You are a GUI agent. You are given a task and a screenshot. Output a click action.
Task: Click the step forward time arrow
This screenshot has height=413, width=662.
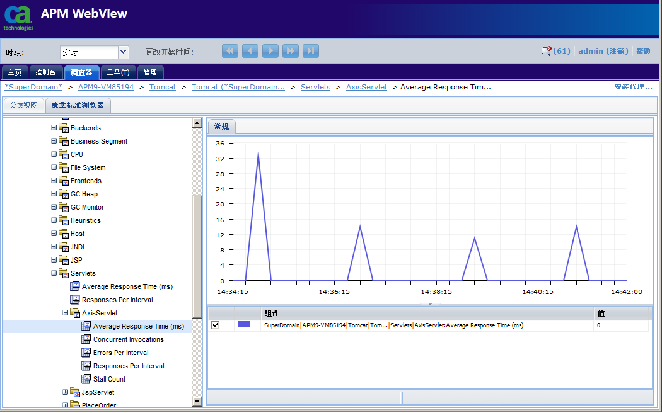click(x=270, y=52)
